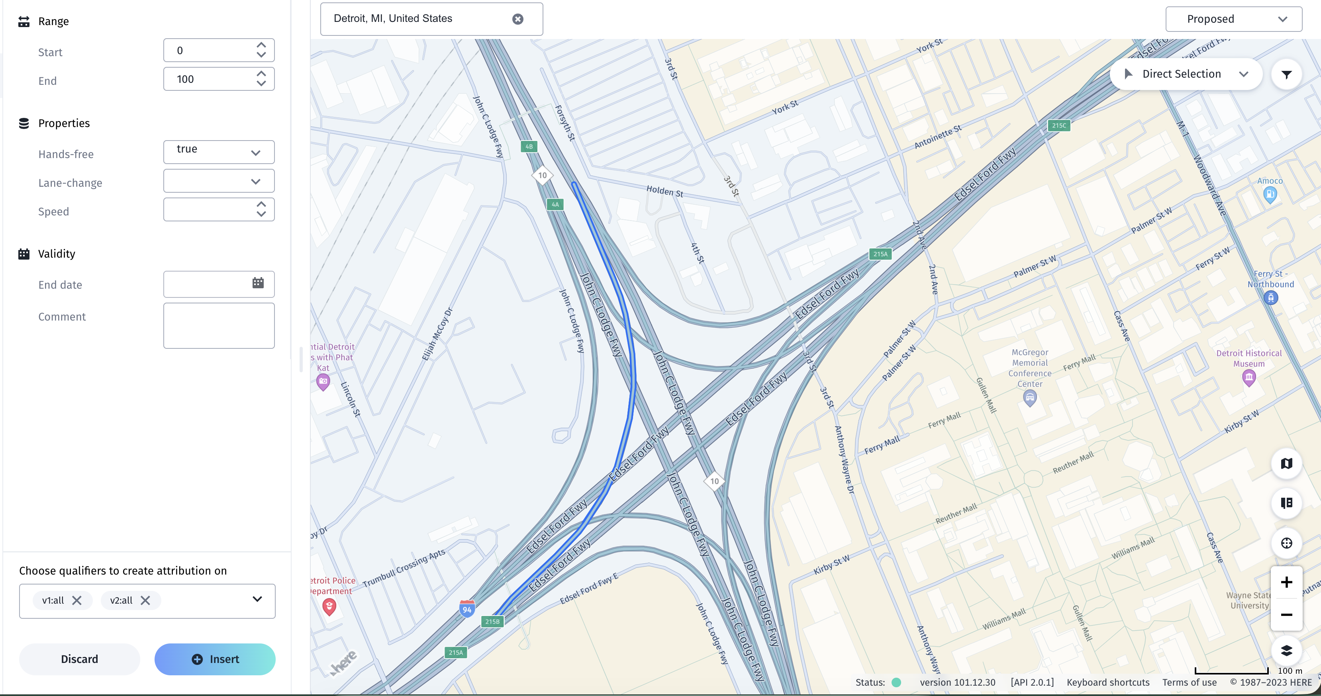1321x696 pixels.
Task: Click the 4A exit sign on map
Action: coord(555,205)
